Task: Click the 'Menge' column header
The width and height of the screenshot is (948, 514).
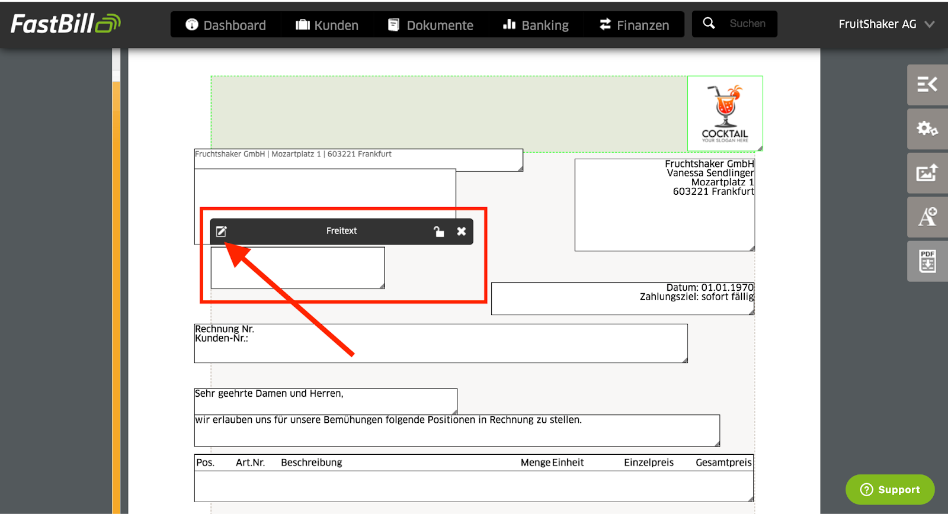Action: point(536,462)
